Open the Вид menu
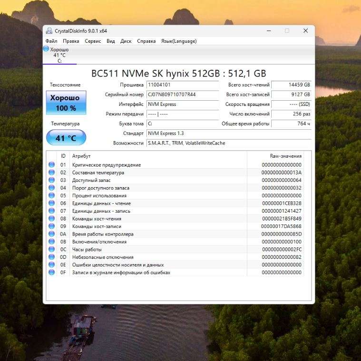Image resolution: width=361 pixels, height=361 pixels. [x=111, y=41]
